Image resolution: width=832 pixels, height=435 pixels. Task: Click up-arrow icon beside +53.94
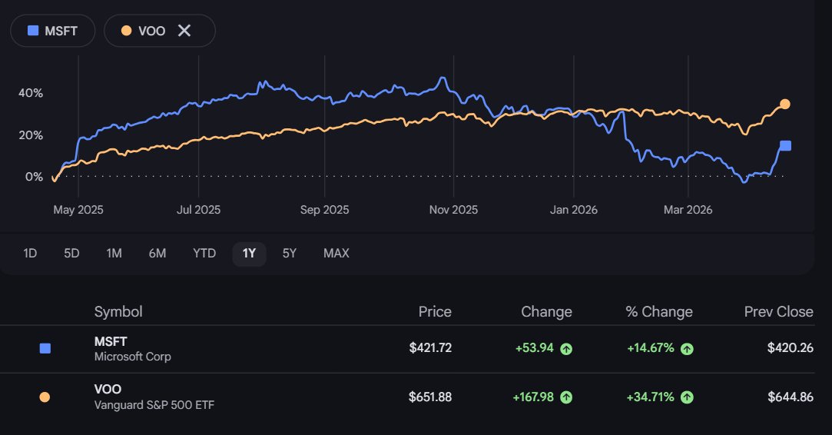pyautogui.click(x=567, y=349)
